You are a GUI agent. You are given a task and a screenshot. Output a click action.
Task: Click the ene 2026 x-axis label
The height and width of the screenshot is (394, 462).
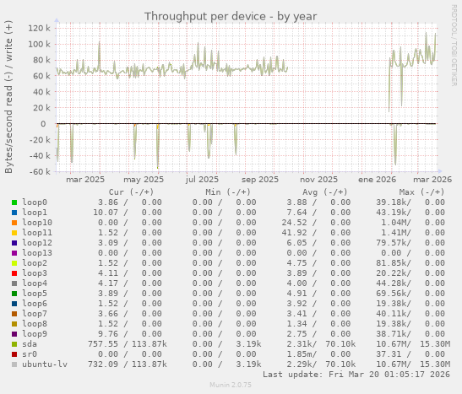click(x=378, y=180)
